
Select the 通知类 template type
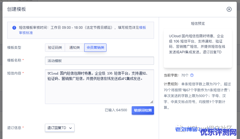pyautogui.click(x=74, y=47)
